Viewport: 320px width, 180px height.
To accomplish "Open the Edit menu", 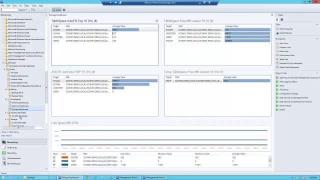I will [x=8, y=5].
